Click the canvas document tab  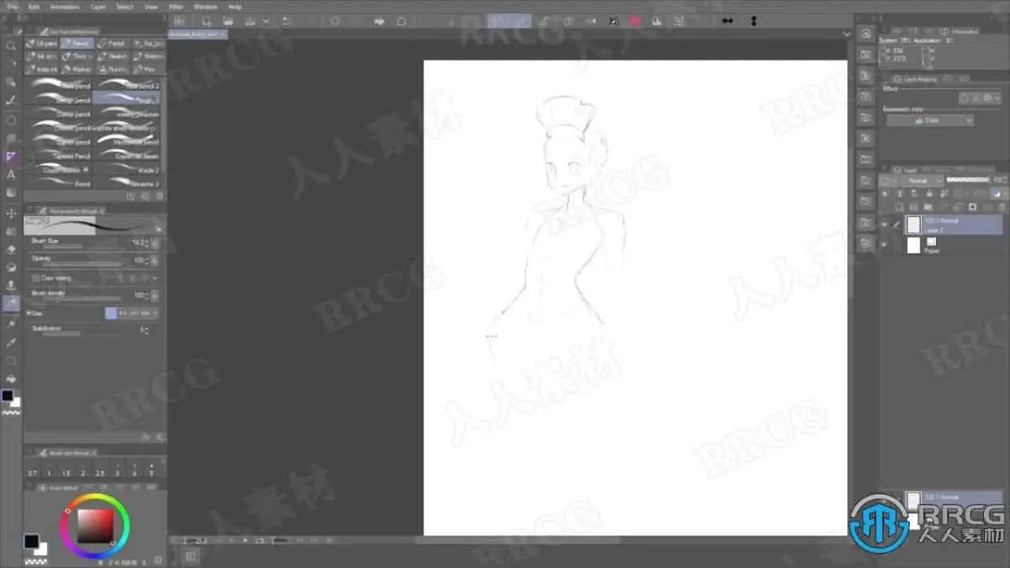coord(198,34)
